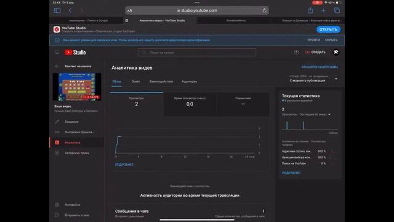This screenshot has width=394, height=222.
Task: Switch to the Обзор tab
Action: (116, 81)
